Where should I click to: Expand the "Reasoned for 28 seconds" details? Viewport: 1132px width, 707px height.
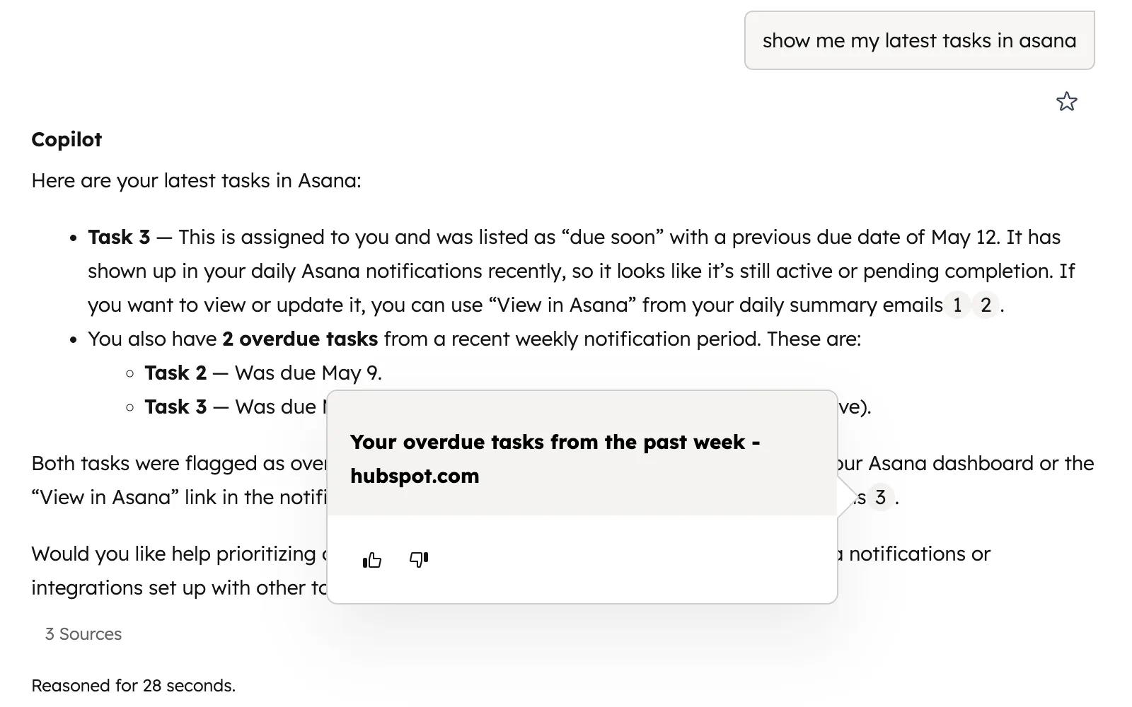pos(133,686)
